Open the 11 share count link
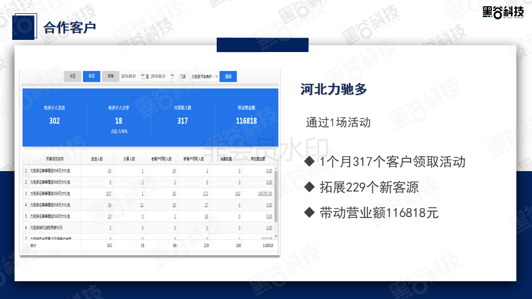 pos(141,205)
